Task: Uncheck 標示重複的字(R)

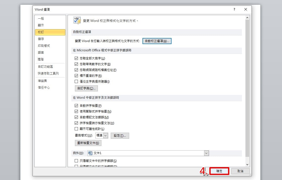Action: pos(76,76)
